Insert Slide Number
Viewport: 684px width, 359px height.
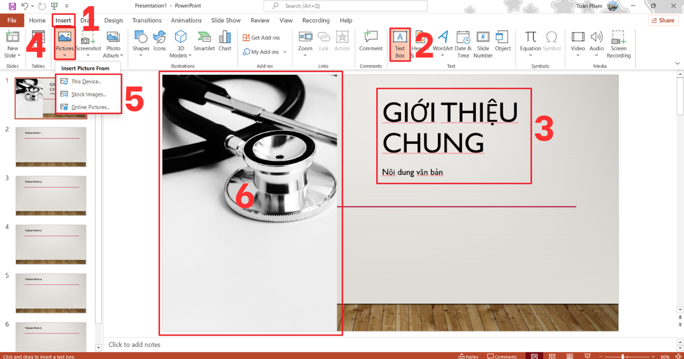point(483,44)
